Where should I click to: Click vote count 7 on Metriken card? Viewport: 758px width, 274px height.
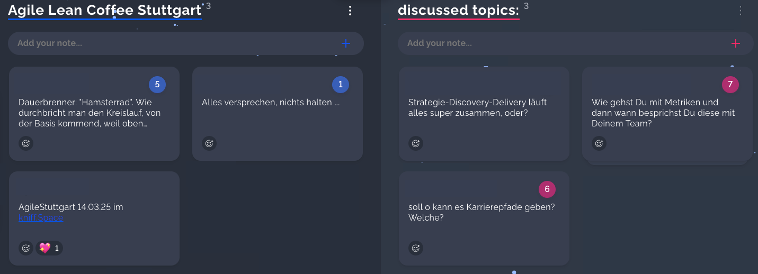(730, 85)
